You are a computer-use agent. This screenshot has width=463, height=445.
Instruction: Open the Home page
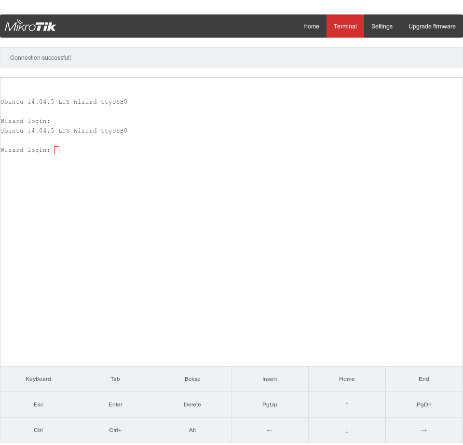pos(311,26)
